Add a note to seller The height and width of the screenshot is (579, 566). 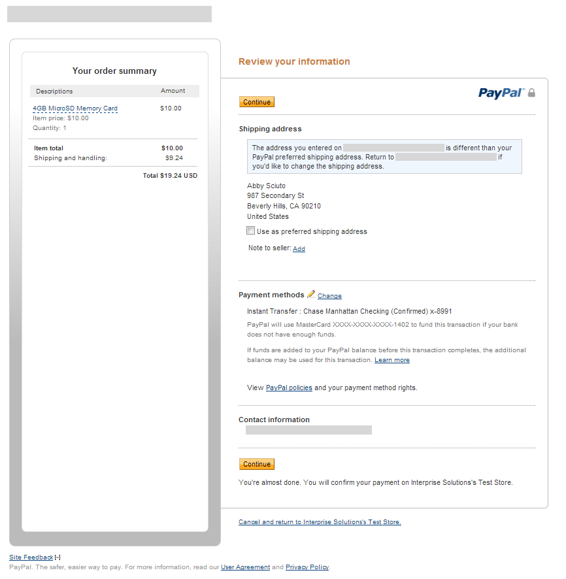point(299,249)
